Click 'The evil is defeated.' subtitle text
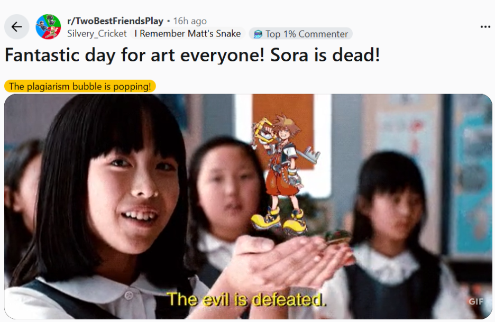 click(x=246, y=299)
